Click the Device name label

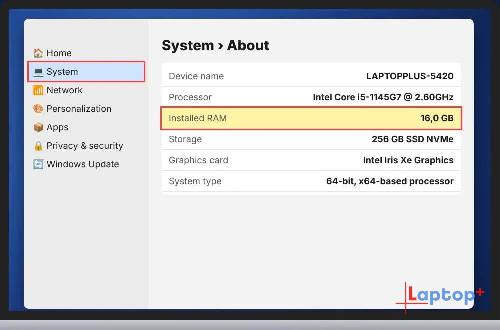click(x=196, y=76)
